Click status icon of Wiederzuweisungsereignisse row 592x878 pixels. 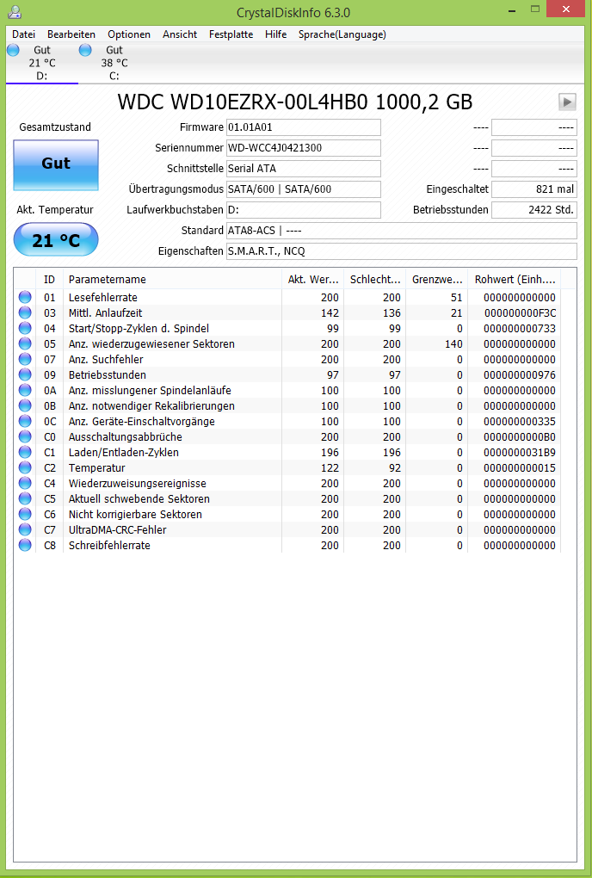(25, 483)
